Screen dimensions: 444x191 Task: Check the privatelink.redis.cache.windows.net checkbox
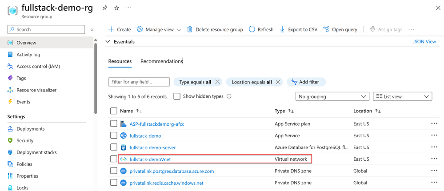point(113,183)
